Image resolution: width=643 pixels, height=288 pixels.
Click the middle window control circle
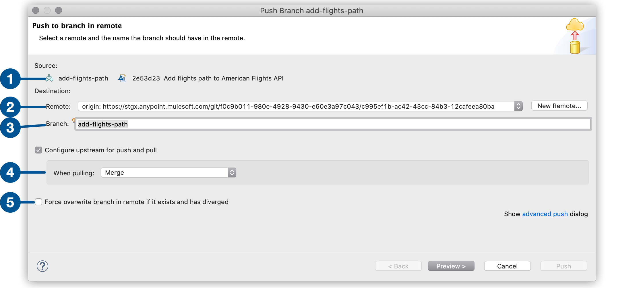tap(47, 10)
